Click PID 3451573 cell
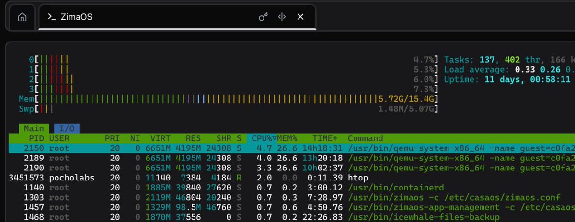 25,178
